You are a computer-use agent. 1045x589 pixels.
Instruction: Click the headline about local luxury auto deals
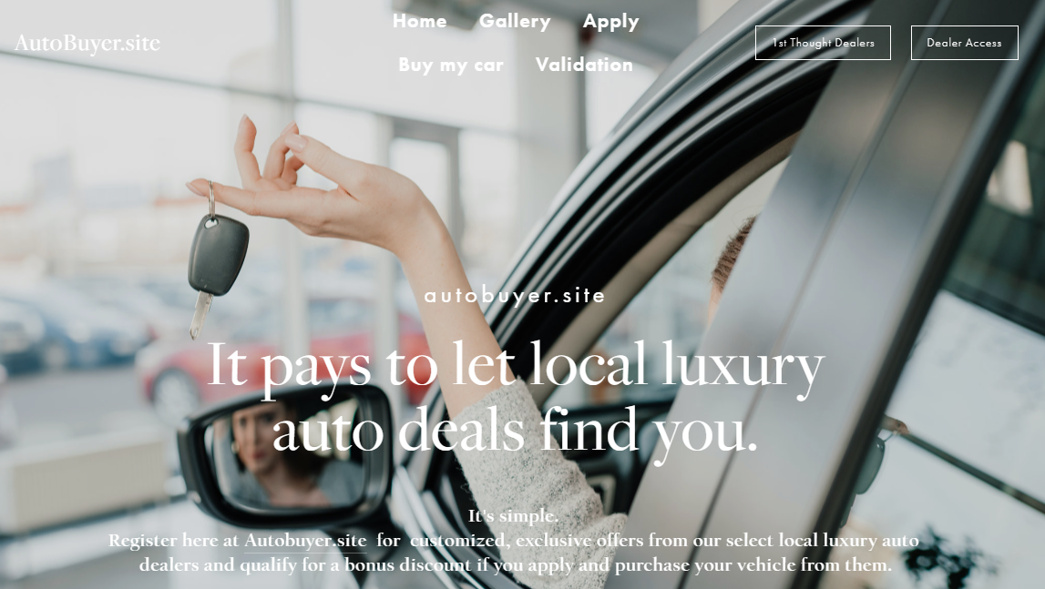pyautogui.click(x=515, y=399)
